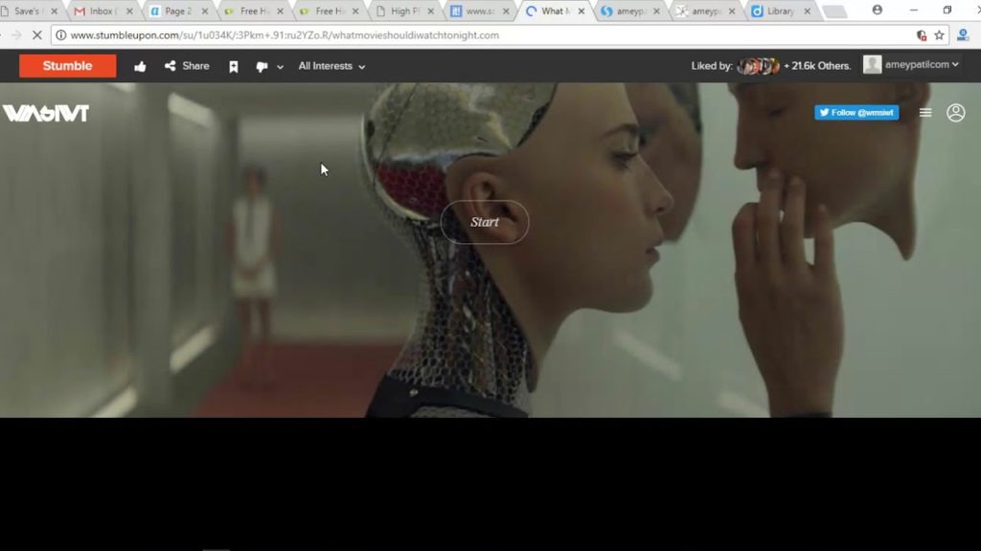This screenshot has width=981, height=551.
Task: Switch to the Inbox Gmail tab
Action: 103,11
